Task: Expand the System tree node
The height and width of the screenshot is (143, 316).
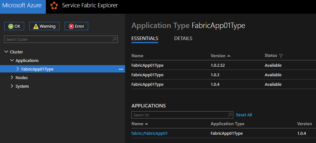Action: click(x=12, y=86)
